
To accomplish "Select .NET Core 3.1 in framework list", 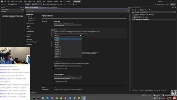I will coord(68,57).
